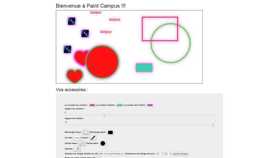Viewport: 278px width, 158px height.
Task: Click the largeur de l'ombre slider handle
Action: [213, 125]
